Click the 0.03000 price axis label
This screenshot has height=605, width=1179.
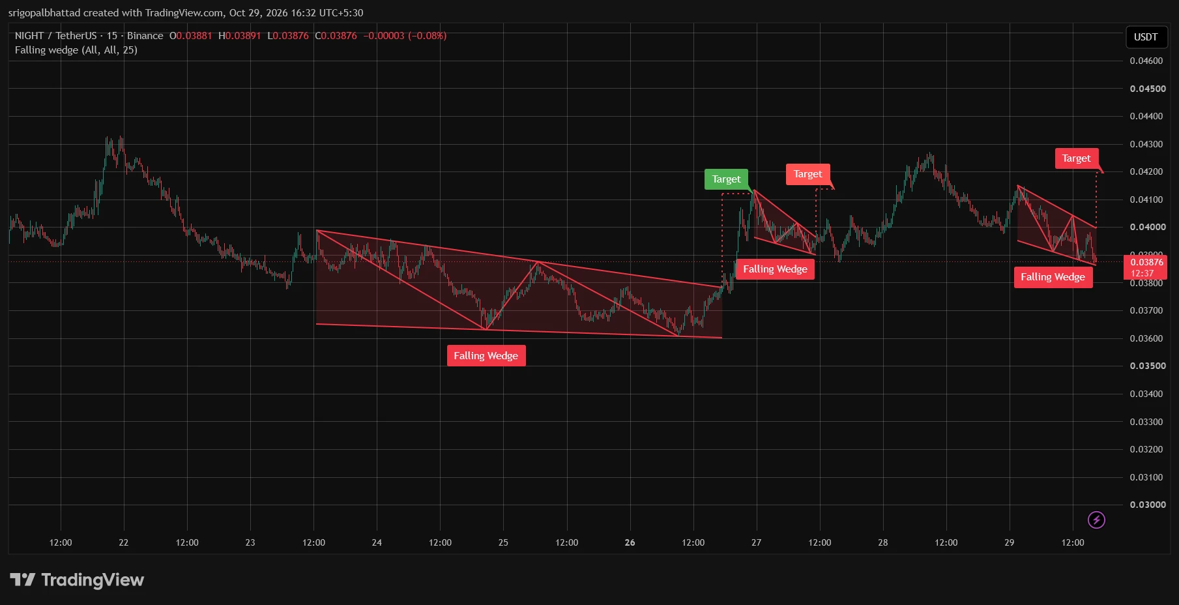[1148, 505]
